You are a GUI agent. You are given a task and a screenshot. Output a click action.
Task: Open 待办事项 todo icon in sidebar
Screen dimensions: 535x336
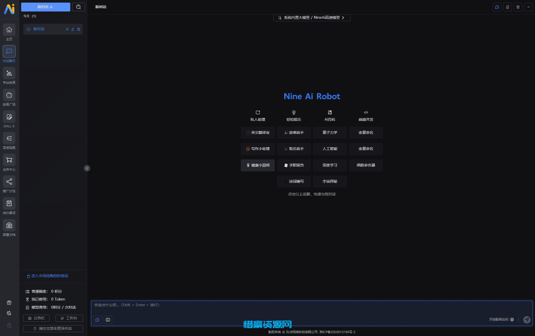pyautogui.click(x=9, y=203)
